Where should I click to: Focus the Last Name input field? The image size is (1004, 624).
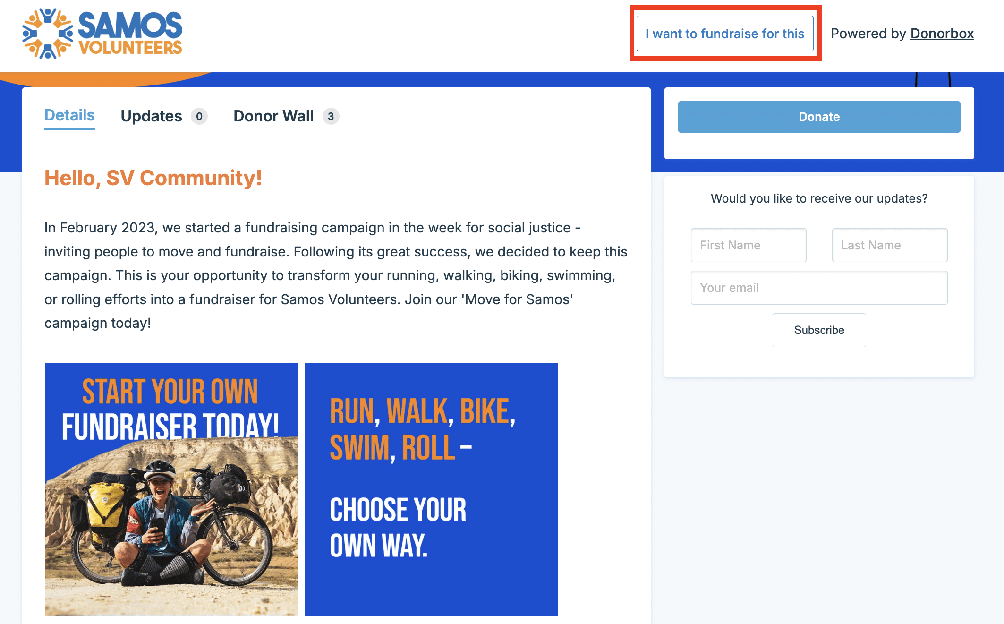point(889,245)
